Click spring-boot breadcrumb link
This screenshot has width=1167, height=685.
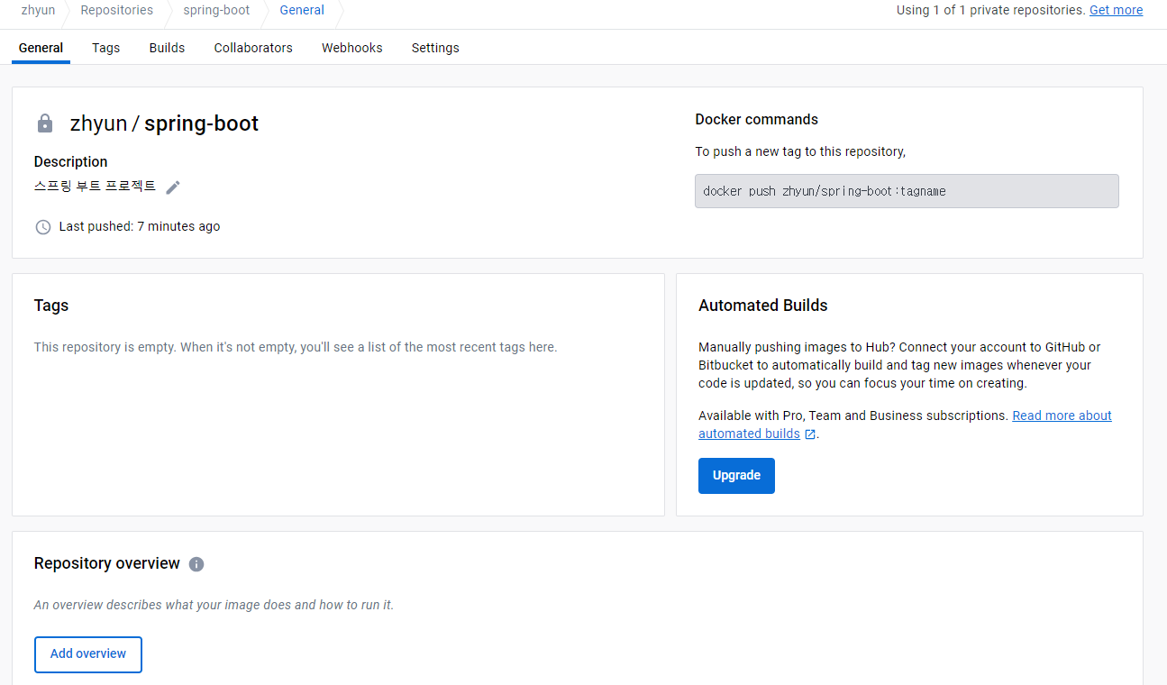tap(216, 10)
